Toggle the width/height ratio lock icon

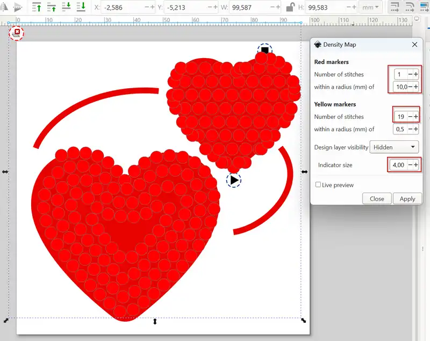pyautogui.click(x=290, y=8)
